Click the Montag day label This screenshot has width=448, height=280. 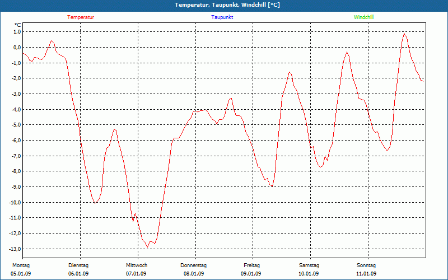tap(21, 265)
